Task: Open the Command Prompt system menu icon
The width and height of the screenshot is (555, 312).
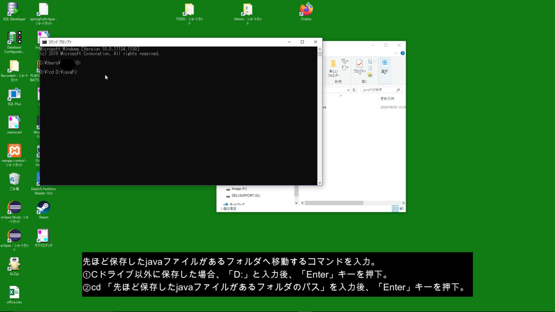Action: point(45,42)
